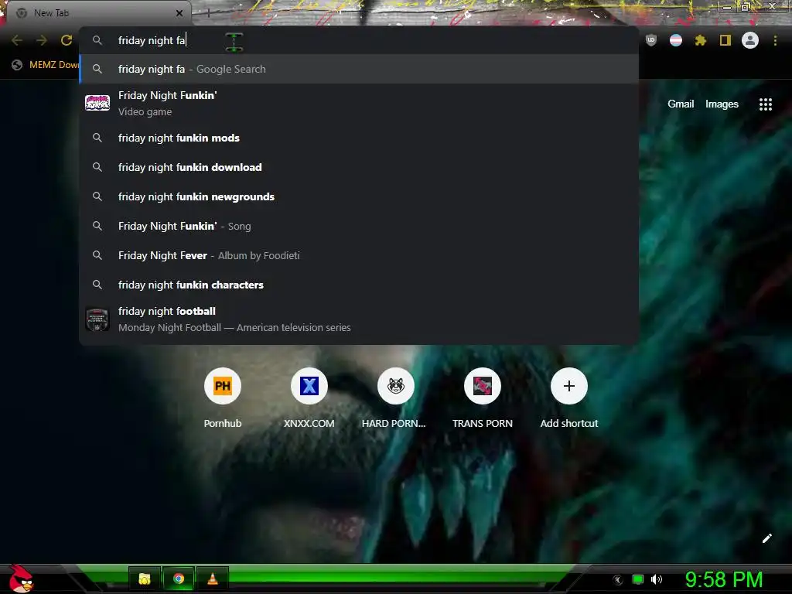
Task: Go forward using the forward arrow
Action: [x=42, y=40]
